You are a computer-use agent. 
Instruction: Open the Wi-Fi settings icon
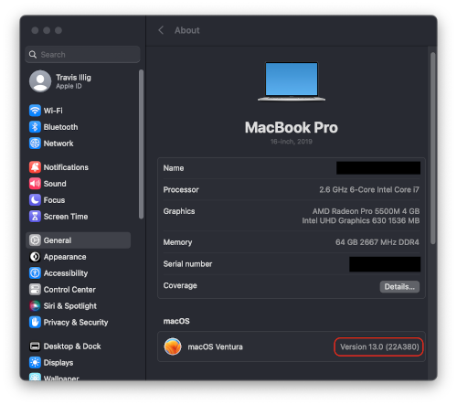pyautogui.click(x=35, y=111)
